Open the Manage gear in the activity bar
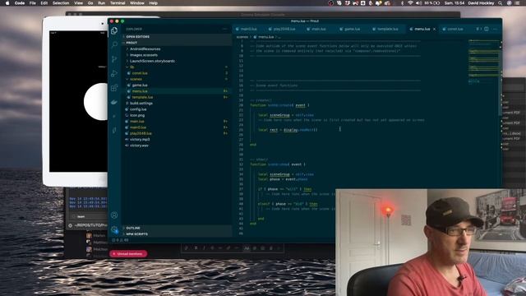The width and height of the screenshot is (526, 296). 114,229
